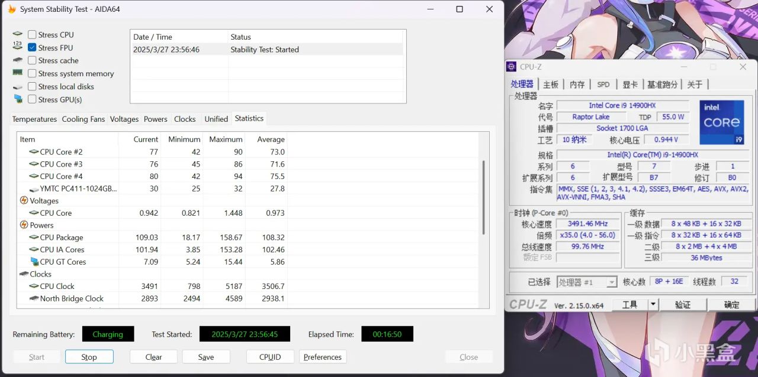
Task: Click the drive icon next to YMTC PC411-1024GB
Action: click(x=34, y=188)
